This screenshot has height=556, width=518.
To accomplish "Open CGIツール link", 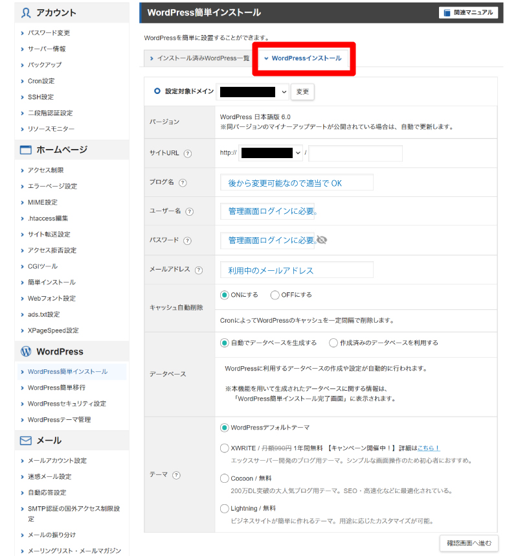I will (43, 266).
